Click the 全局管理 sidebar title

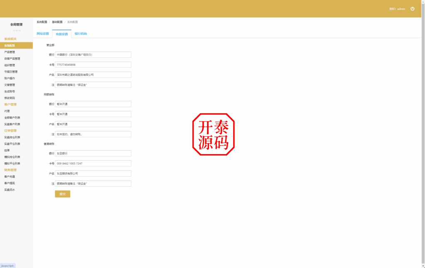point(16,25)
